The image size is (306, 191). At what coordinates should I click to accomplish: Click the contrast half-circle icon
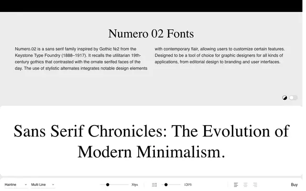click(284, 97)
